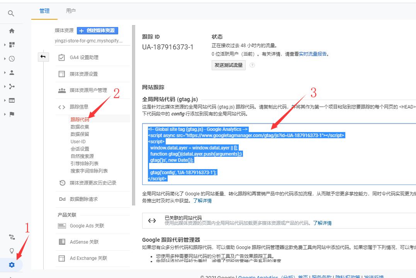Viewport: 416px width, 278px height.
Task: Open Acquisition reports branching icon
Action: point(12,86)
